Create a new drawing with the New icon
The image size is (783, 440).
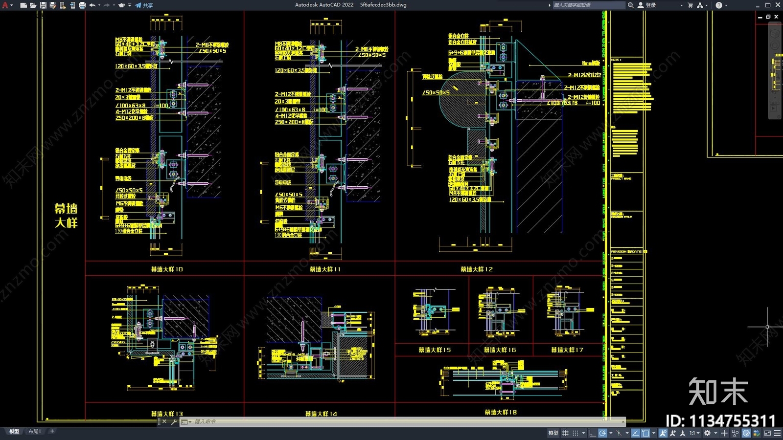click(23, 5)
